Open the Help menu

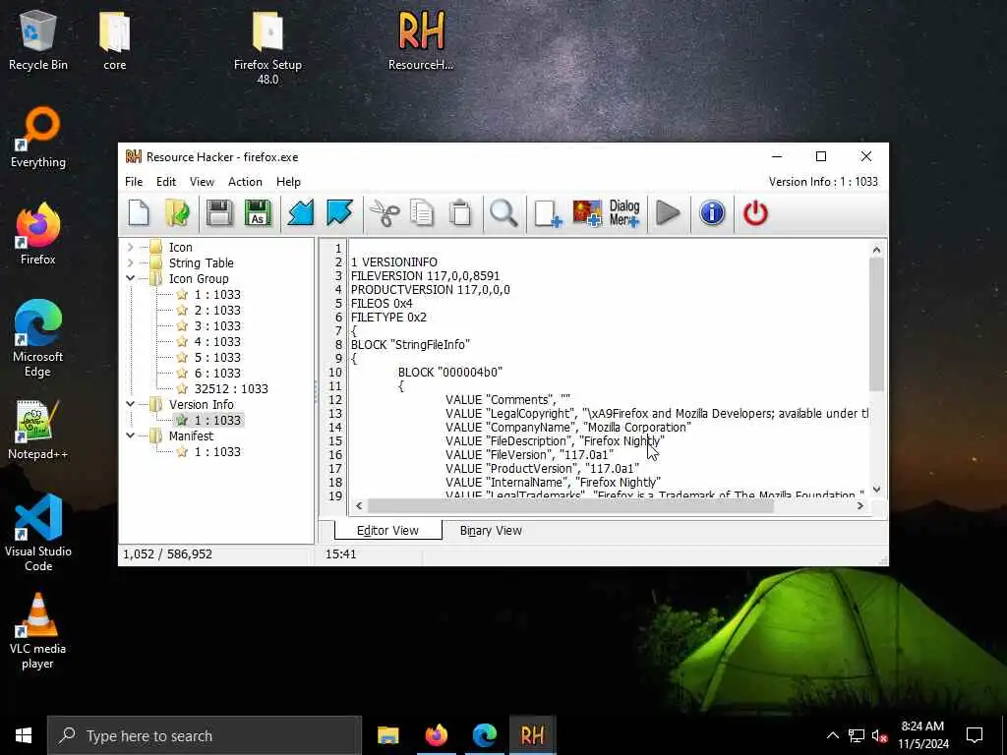288,182
